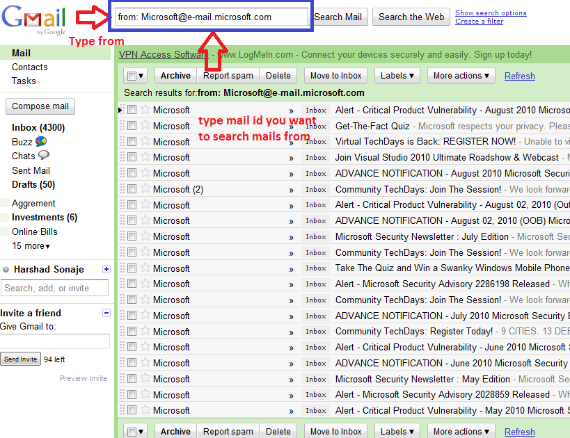Viewport: 570px width, 438px height.
Task: Star the Virtual TechDays is Back email
Action: click(145, 141)
